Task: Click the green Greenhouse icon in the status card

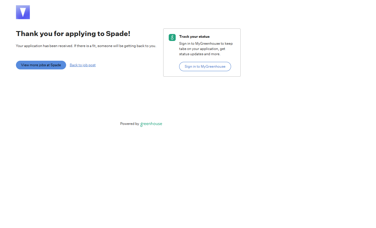Action: [172, 37]
